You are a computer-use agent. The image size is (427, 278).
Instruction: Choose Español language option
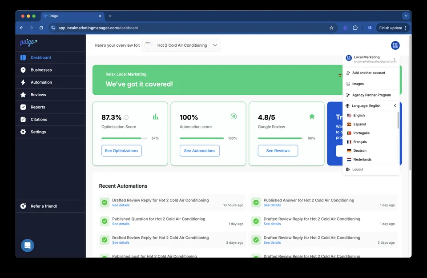pyautogui.click(x=370, y=124)
